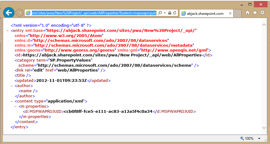
Task: Click the id URL ending in AllProperties
Action: 112,55
